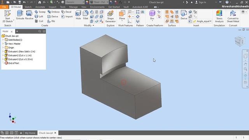Click the Derive tool in Insert panel
This screenshot has height=140, width=249.
pyautogui.click(x=184, y=15)
